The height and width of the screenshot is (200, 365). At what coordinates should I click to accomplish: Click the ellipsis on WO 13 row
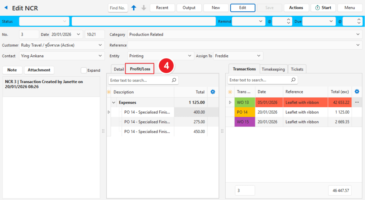tap(357, 102)
